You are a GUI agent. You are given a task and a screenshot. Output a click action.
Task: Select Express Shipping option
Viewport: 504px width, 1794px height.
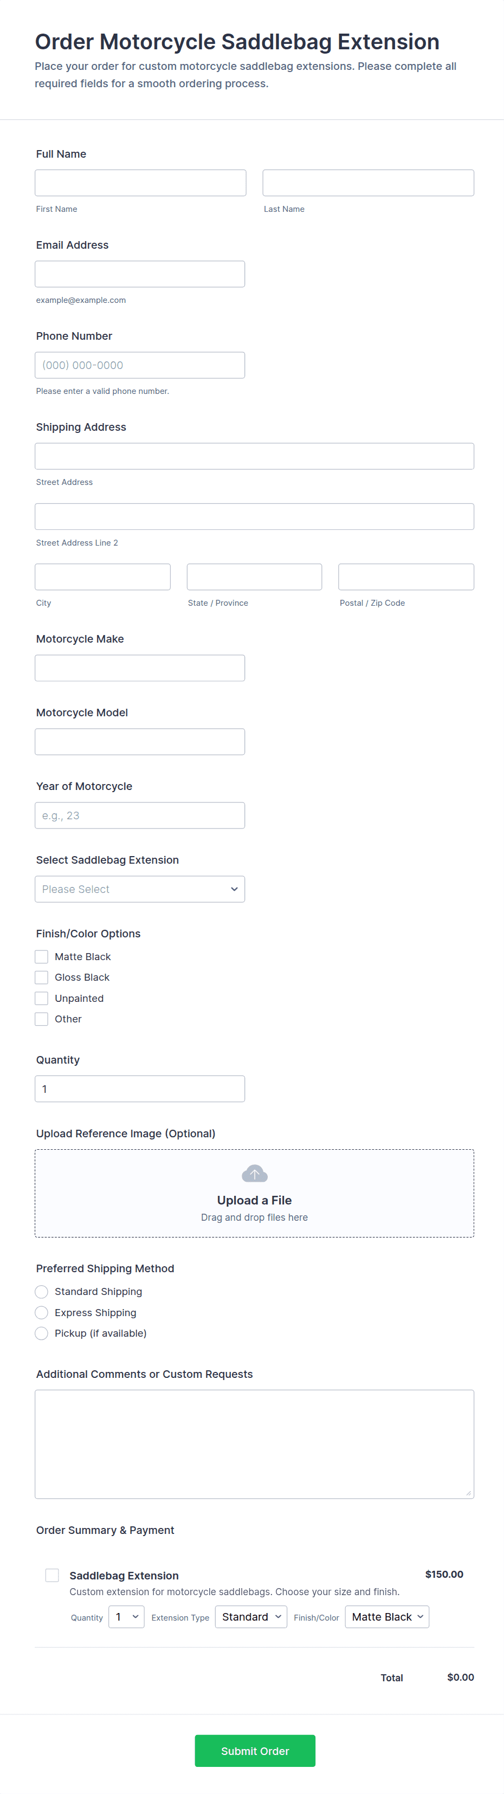(x=42, y=1313)
